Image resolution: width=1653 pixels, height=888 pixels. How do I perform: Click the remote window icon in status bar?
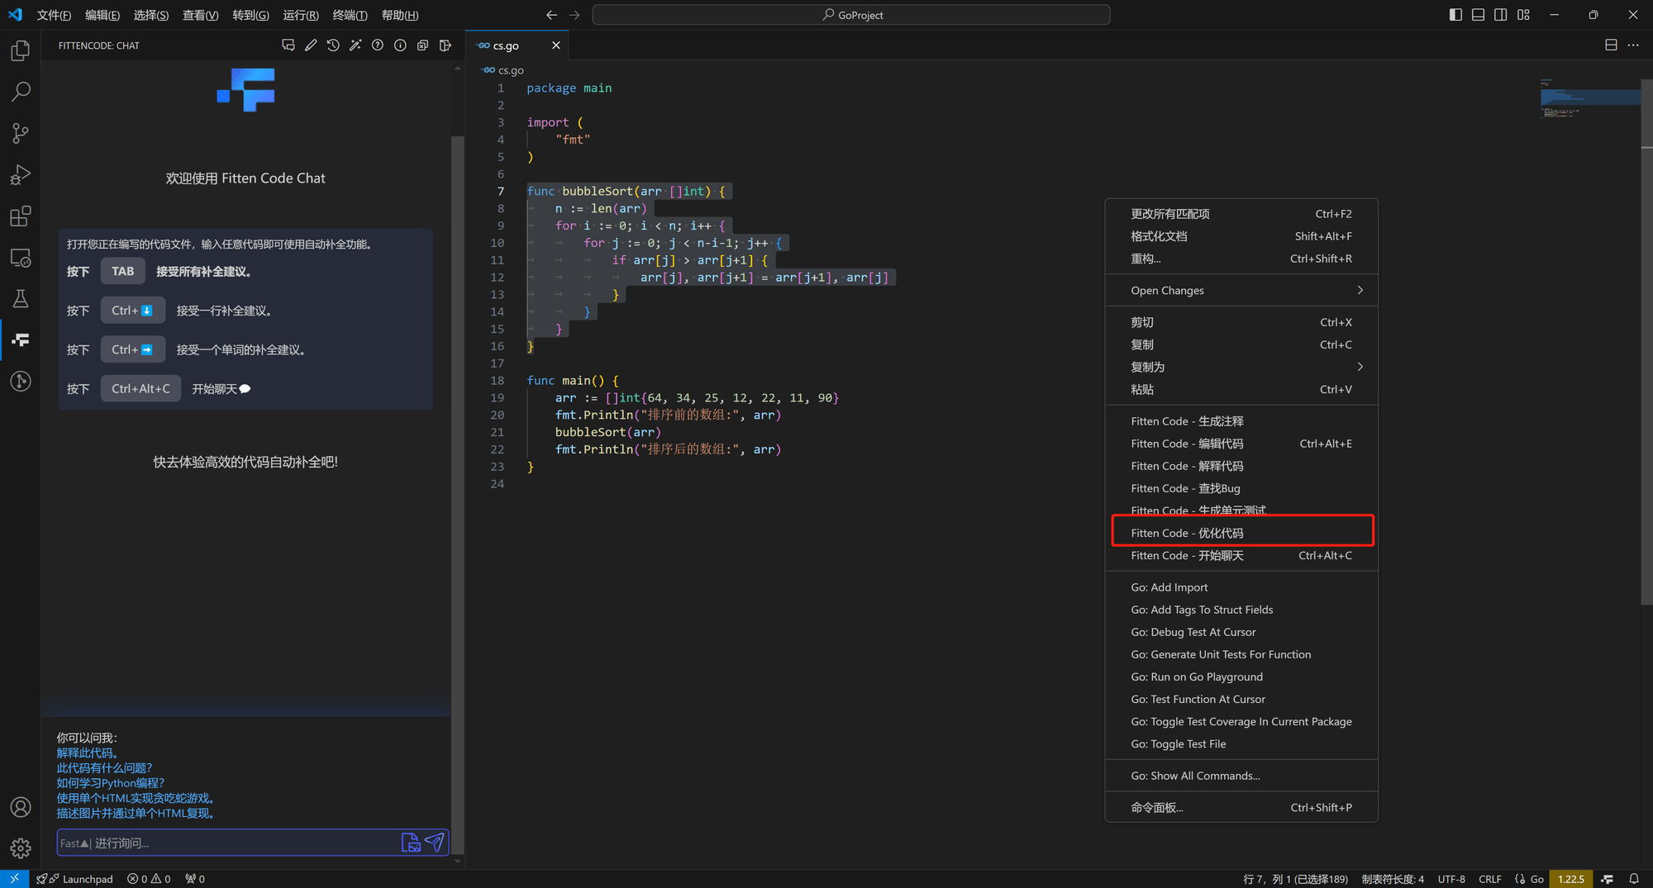point(14,879)
